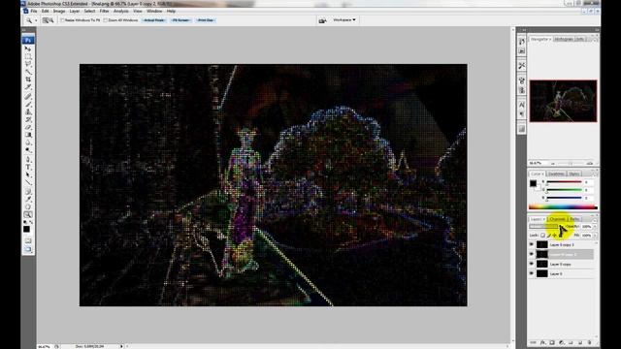This screenshot has height=349, width=621.
Task: Open the Zoom tool preset picker arrow
Action: click(x=36, y=20)
